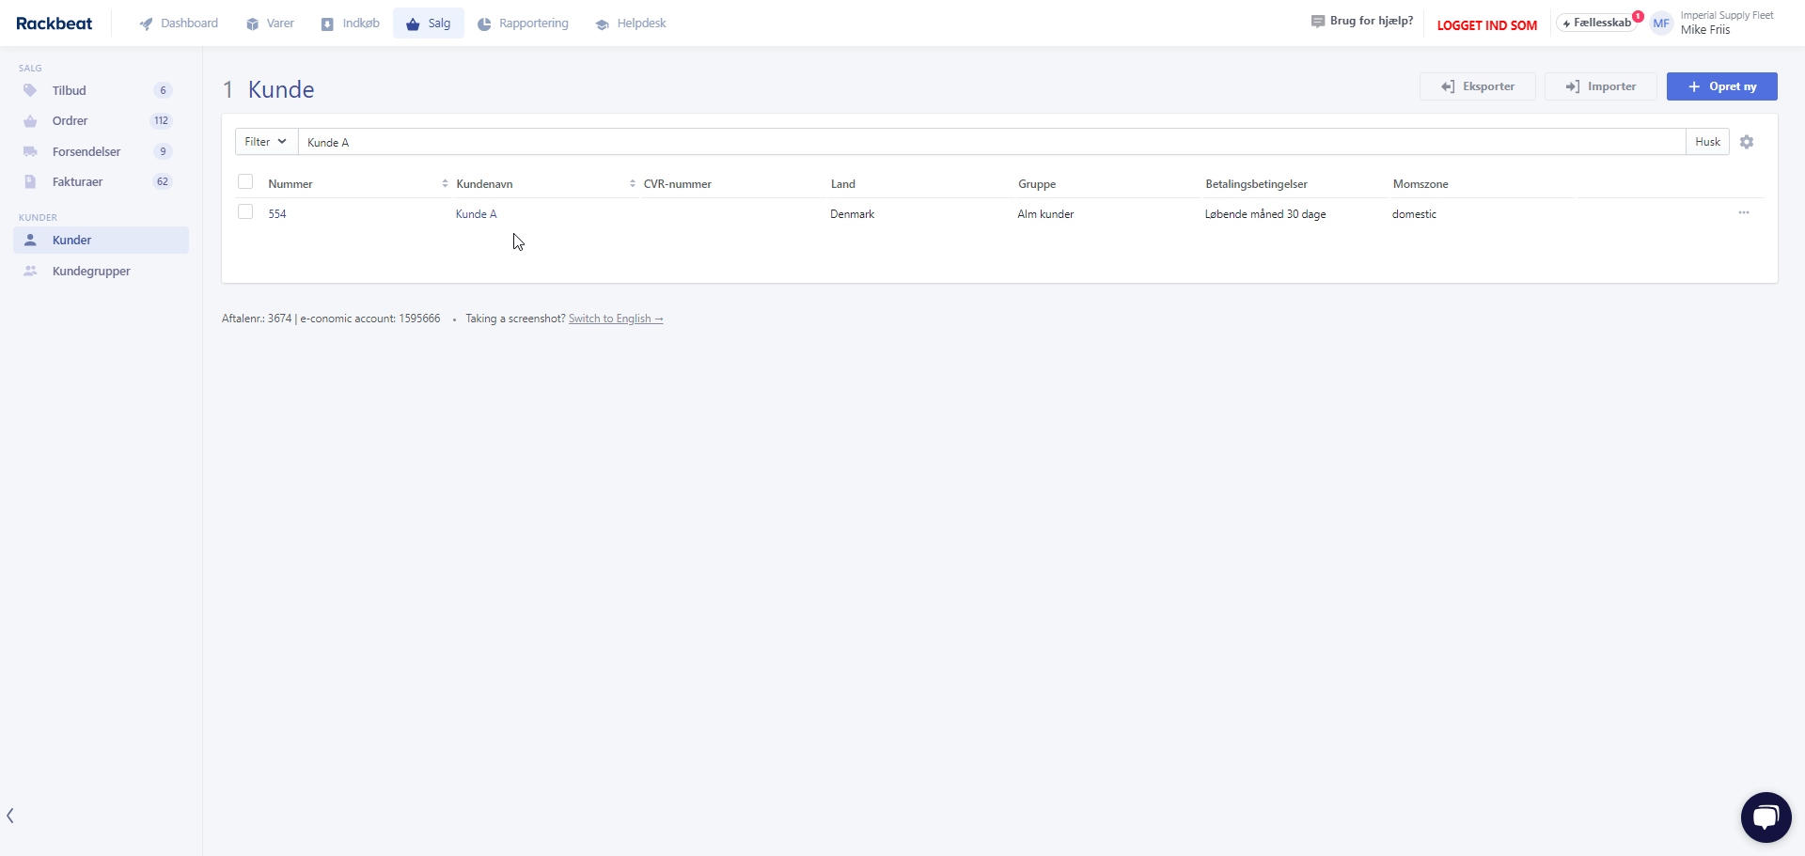This screenshot has height=856, width=1805.
Task: Collapse sidebar with left chevron
Action: [x=10, y=816]
